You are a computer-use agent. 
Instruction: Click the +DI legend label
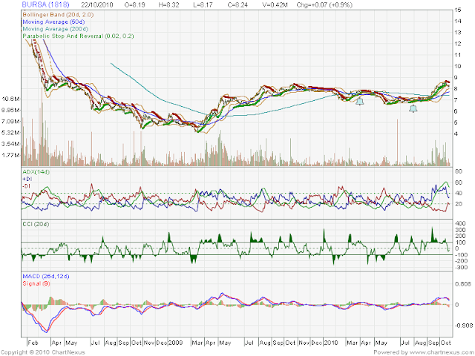tap(27, 179)
